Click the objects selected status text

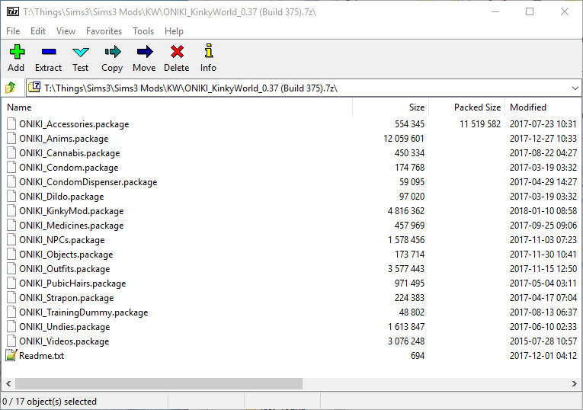click(50, 402)
